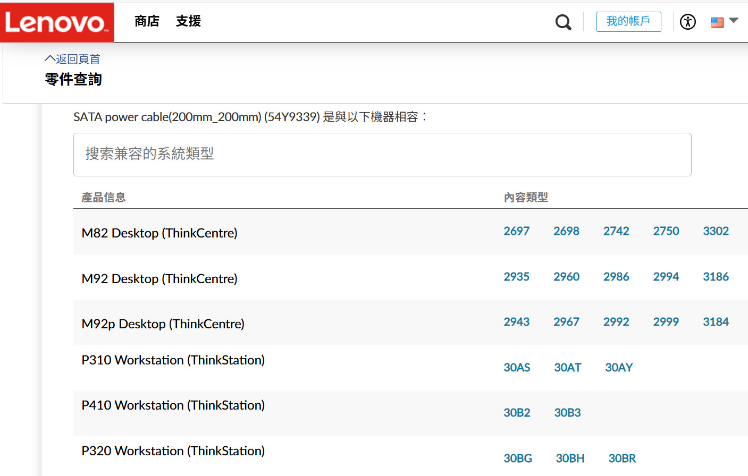
Task: Open machine type 2697 link
Action: pyautogui.click(x=516, y=231)
